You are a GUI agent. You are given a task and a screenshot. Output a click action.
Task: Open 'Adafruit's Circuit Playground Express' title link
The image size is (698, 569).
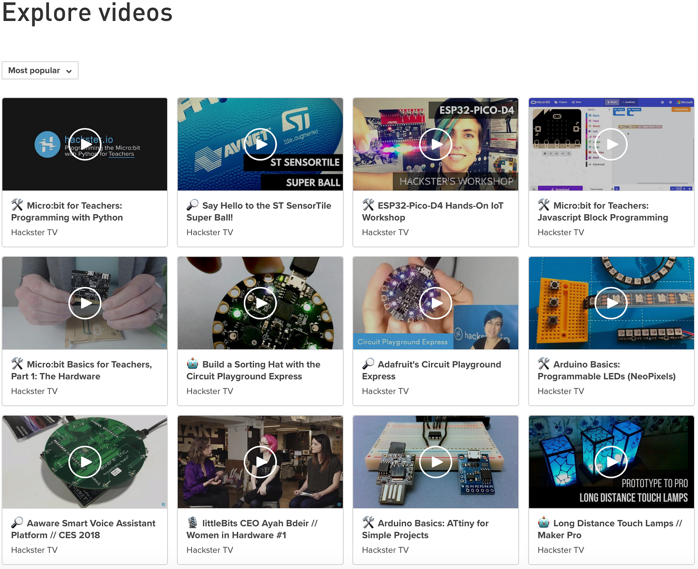[431, 370]
